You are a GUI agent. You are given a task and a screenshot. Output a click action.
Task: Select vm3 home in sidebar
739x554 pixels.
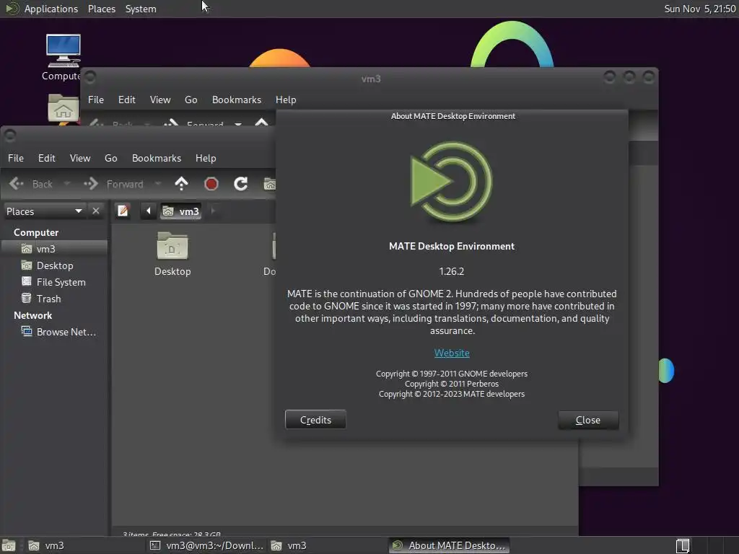point(54,249)
